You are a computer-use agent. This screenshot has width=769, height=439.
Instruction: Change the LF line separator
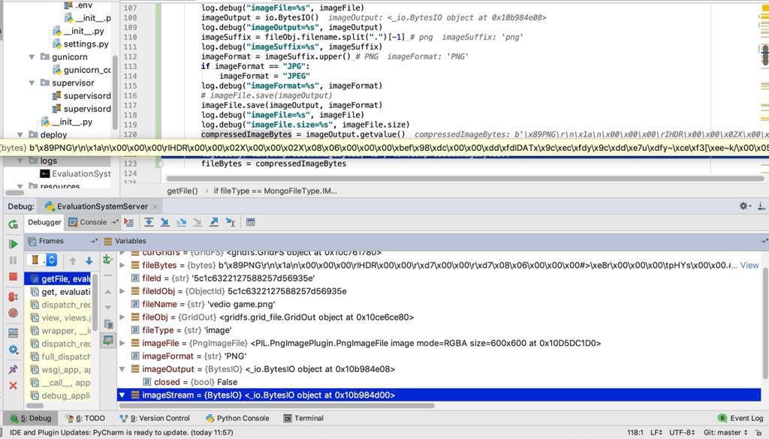click(656, 432)
